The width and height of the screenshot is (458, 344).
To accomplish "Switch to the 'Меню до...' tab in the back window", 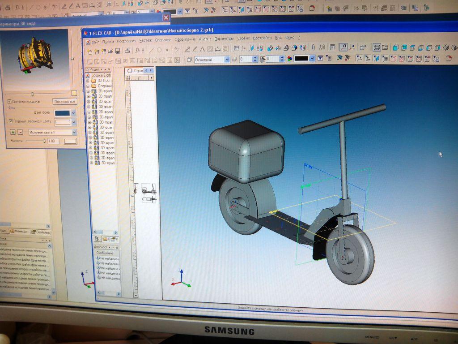I will coord(20,232).
